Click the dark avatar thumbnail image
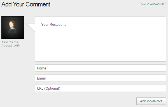 click(x=13, y=27)
